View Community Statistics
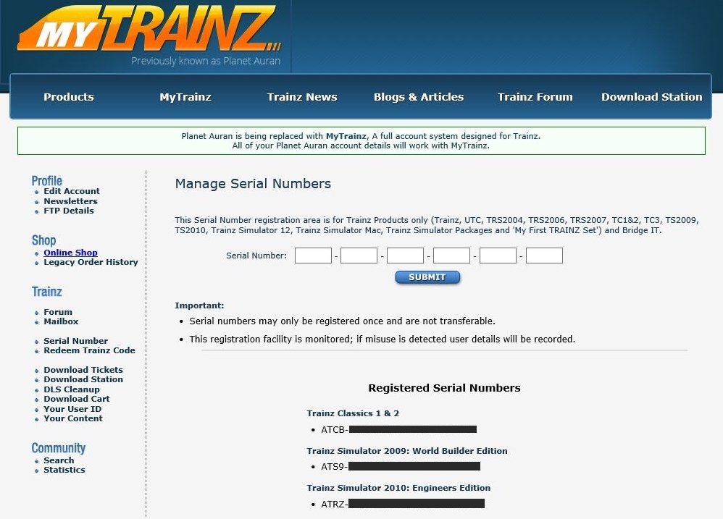 coord(64,470)
